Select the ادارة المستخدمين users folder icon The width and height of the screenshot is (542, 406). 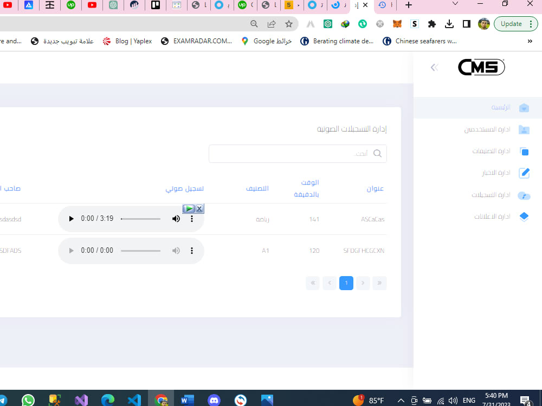coord(524,129)
